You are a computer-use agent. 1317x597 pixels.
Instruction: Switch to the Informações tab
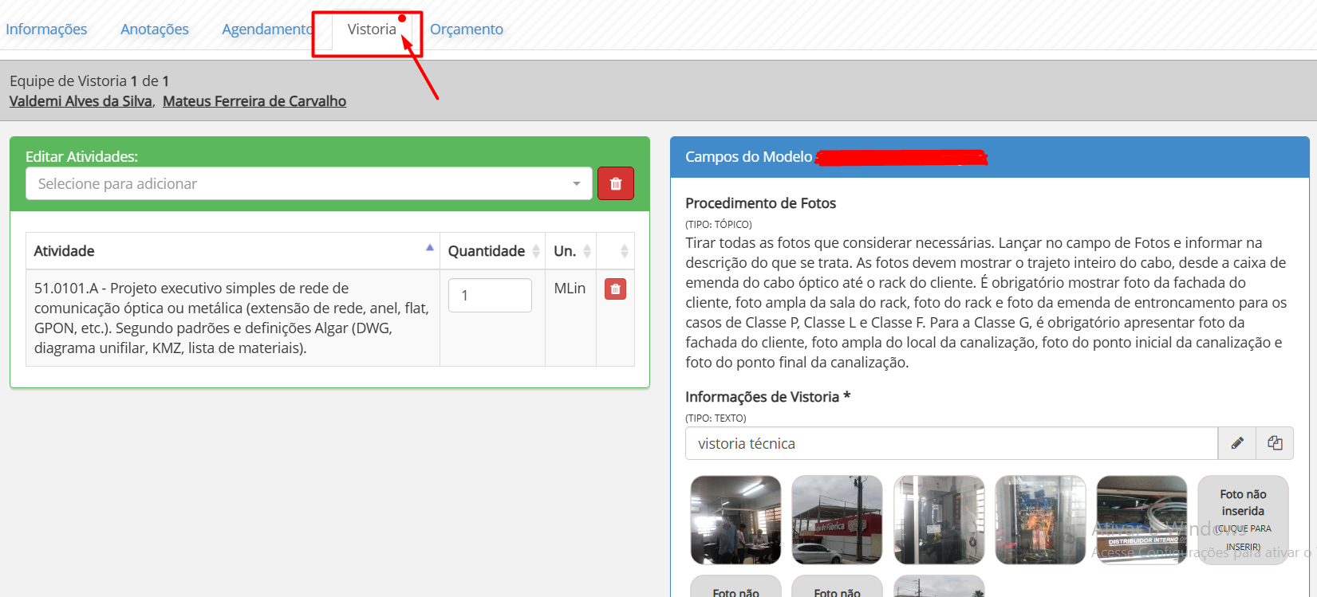tap(46, 29)
